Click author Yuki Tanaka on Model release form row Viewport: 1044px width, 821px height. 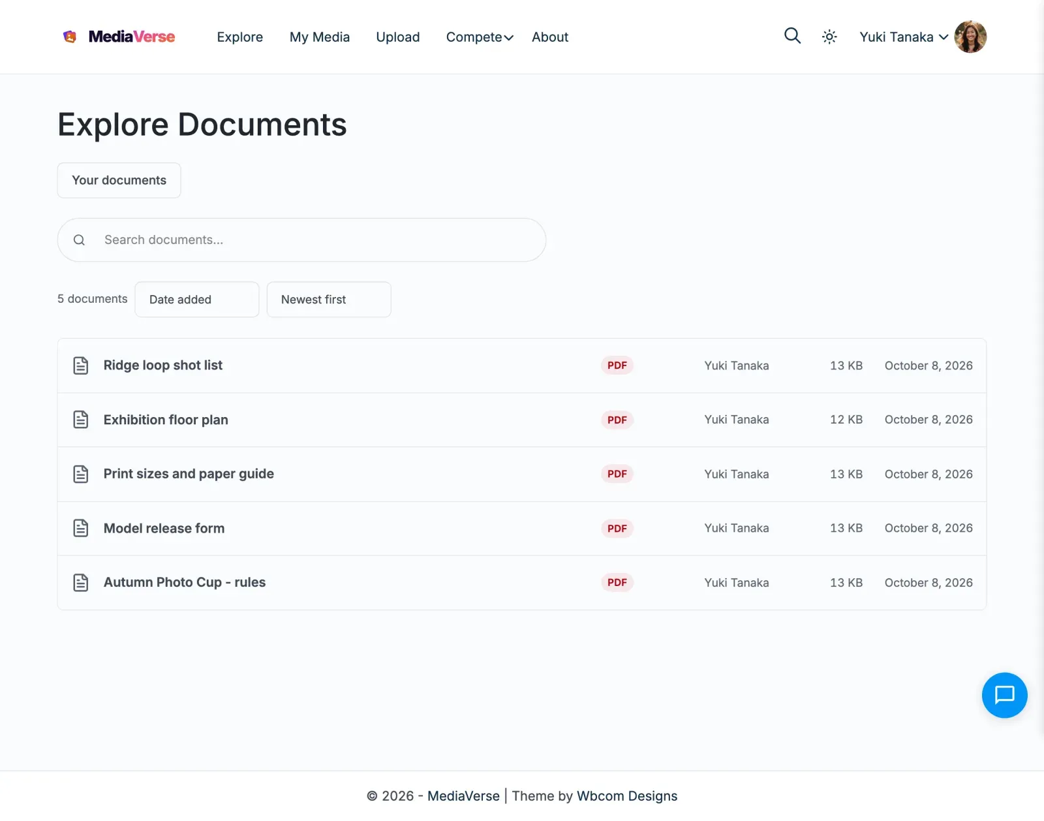[737, 528]
